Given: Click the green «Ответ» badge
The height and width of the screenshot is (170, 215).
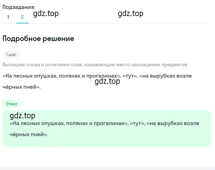Looking at the screenshot, I should pyautogui.click(x=12, y=104).
